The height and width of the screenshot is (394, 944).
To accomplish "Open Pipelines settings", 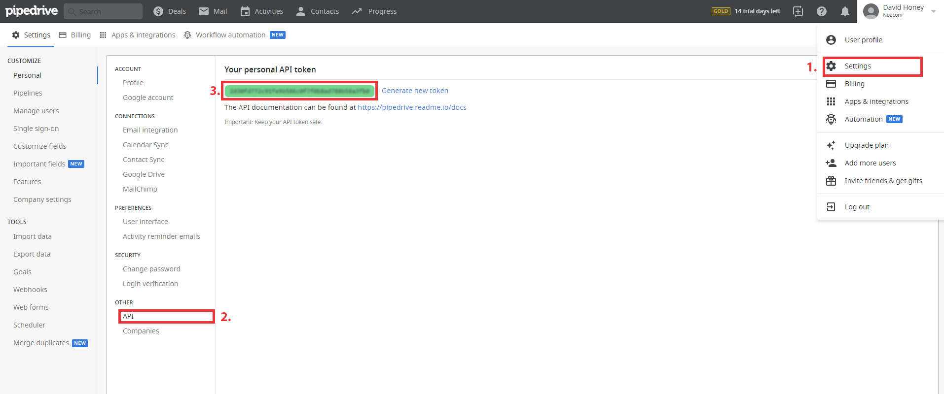I will (28, 93).
